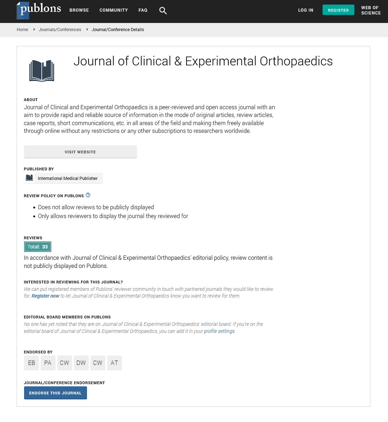Click the DW endorser avatar
The height and width of the screenshot is (422, 388).
click(x=81, y=363)
